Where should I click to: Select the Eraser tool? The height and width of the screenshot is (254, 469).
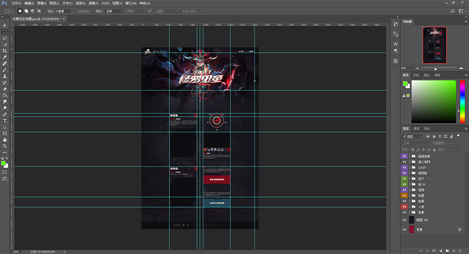tap(5, 89)
